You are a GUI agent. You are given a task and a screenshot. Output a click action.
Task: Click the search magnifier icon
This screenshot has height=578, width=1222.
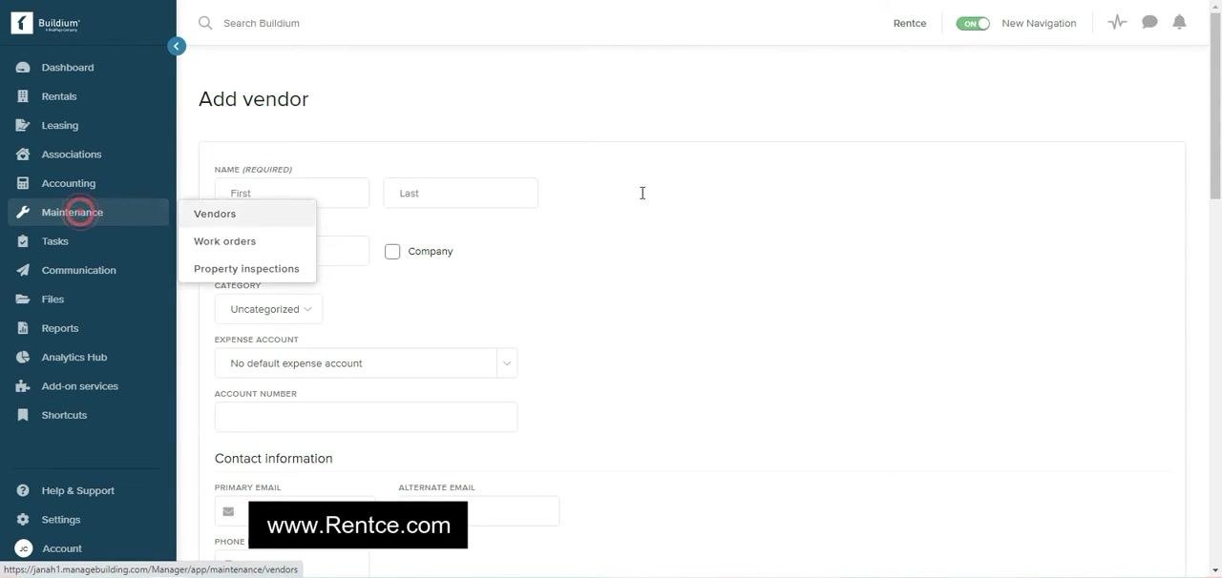205,23
